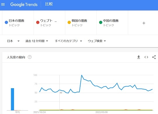Screen dimensions: 158x114
Task: Open the 過去 12 か月間 time range dropdown
Action: click(x=37, y=41)
